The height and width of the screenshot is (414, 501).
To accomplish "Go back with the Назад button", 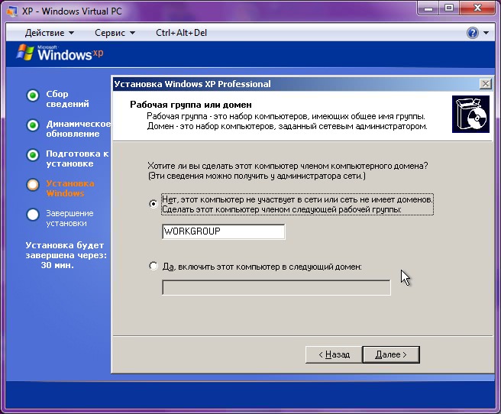I will tap(334, 354).
